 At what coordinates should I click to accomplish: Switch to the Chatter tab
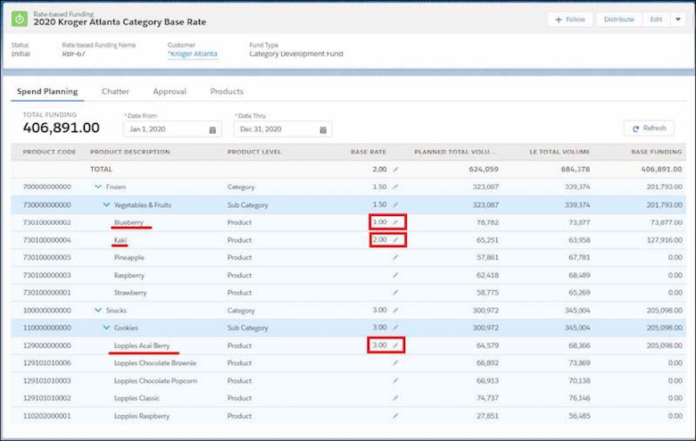[x=115, y=91]
